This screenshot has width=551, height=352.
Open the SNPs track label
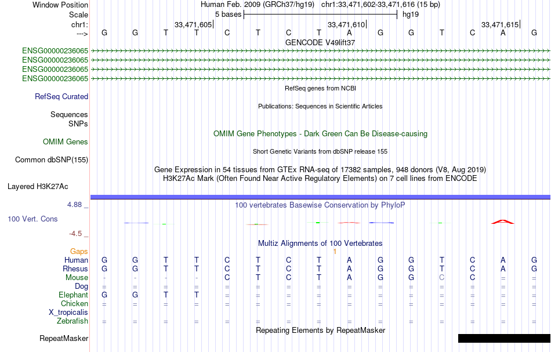[78, 124]
